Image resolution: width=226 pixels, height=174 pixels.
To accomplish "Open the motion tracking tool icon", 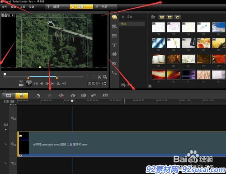I will tap(94, 95).
